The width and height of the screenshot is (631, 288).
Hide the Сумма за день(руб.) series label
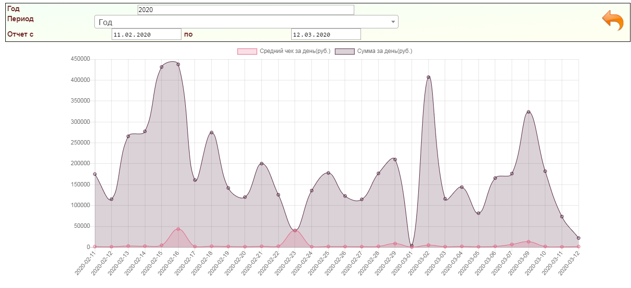tap(385, 51)
